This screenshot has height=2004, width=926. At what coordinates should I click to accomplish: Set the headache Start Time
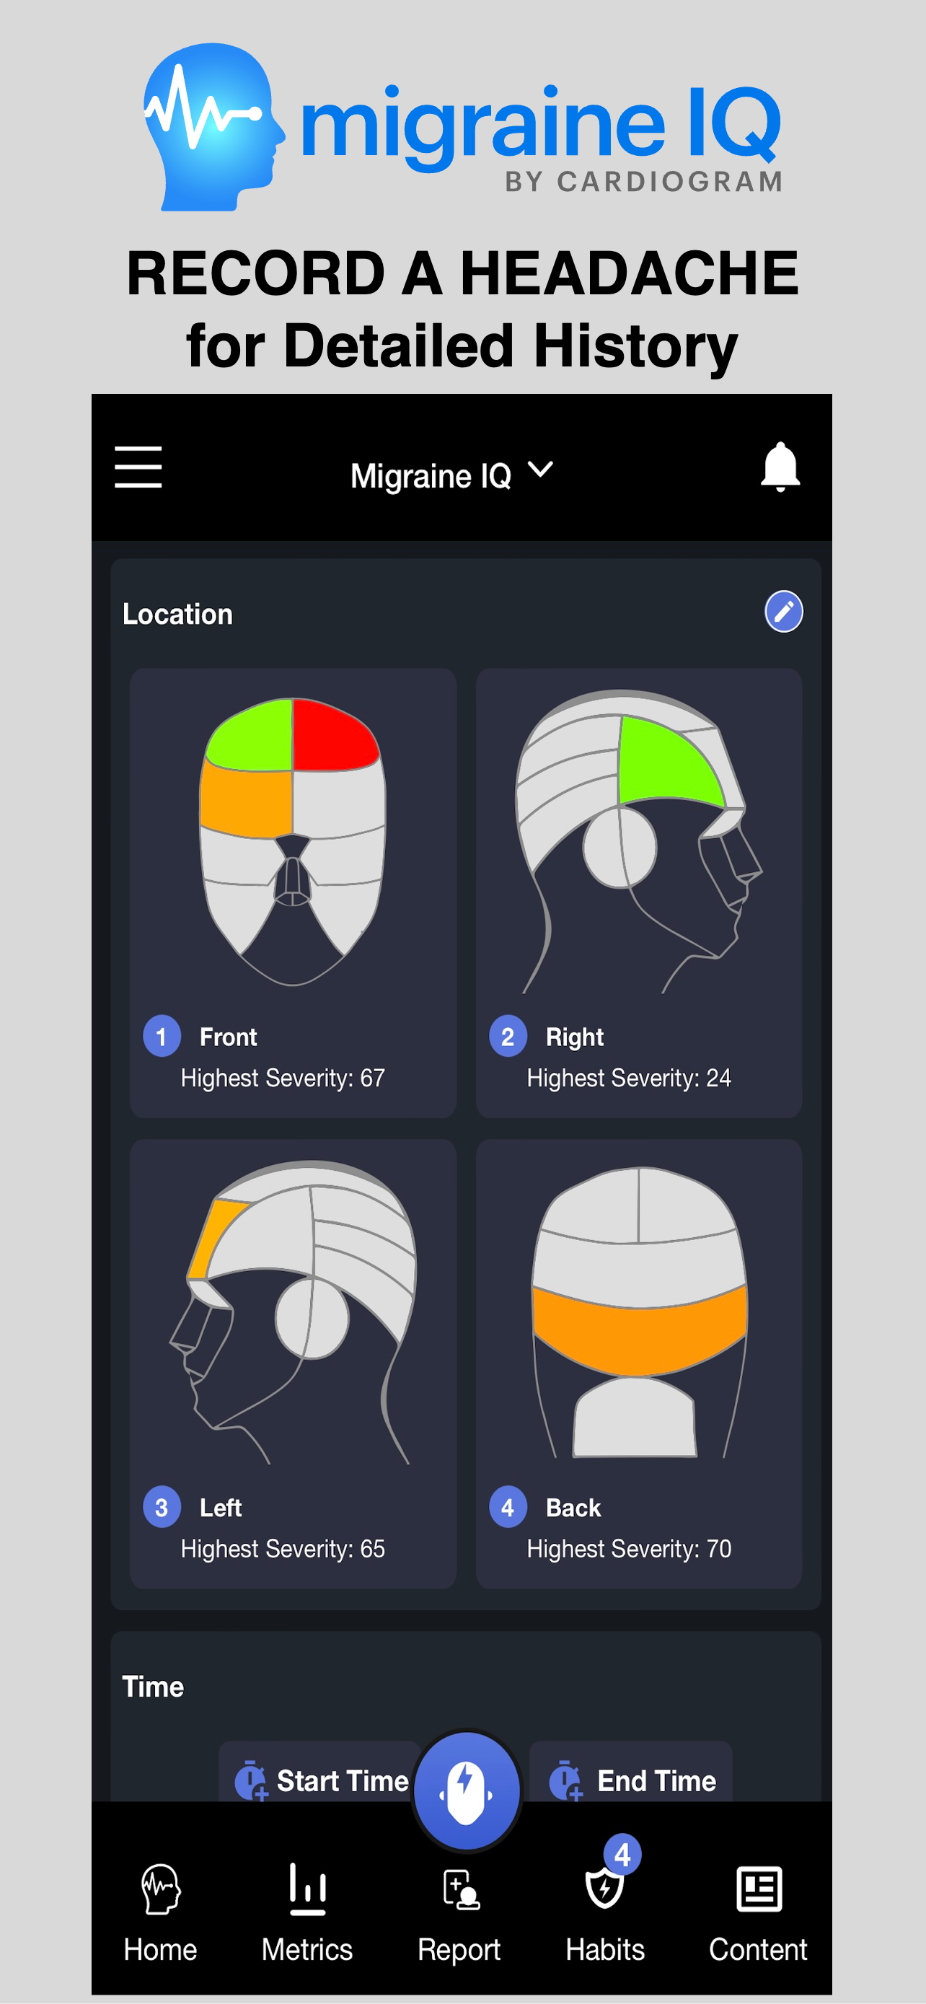click(319, 1780)
